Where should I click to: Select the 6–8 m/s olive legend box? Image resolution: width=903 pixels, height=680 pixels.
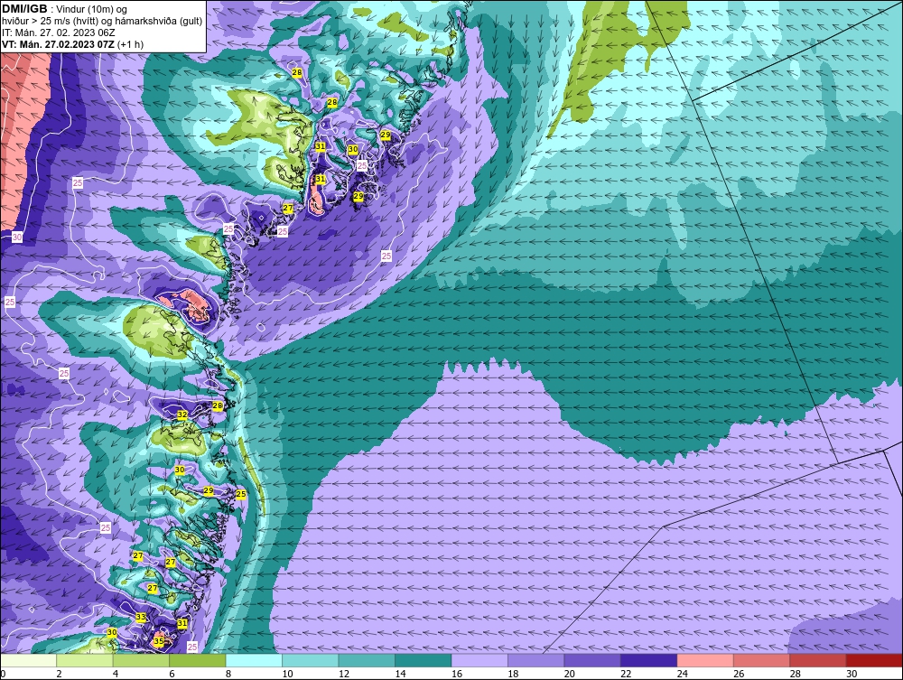pyautogui.click(x=198, y=660)
